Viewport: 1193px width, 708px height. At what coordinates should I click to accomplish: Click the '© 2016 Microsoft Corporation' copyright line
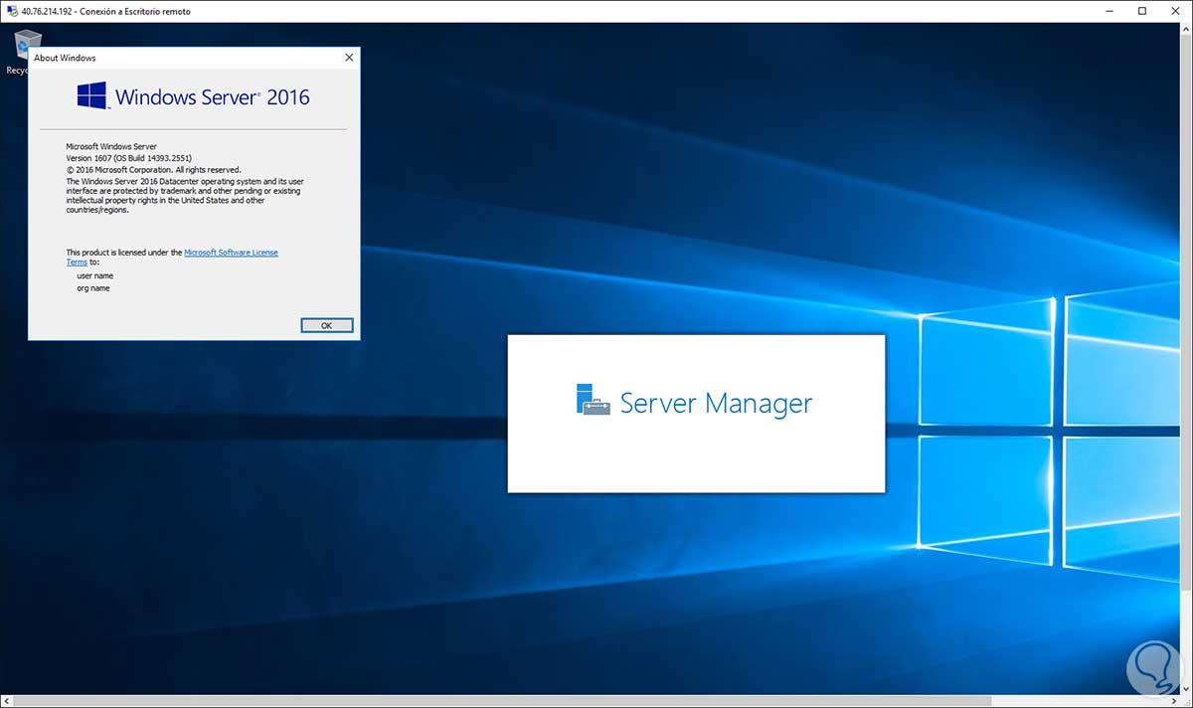coord(153,170)
